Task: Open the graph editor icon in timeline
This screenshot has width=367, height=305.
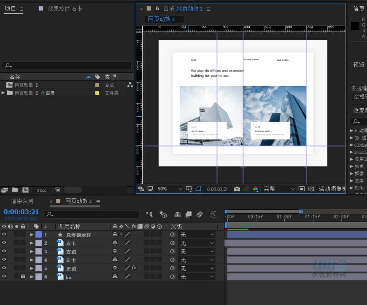Action: tap(214, 214)
